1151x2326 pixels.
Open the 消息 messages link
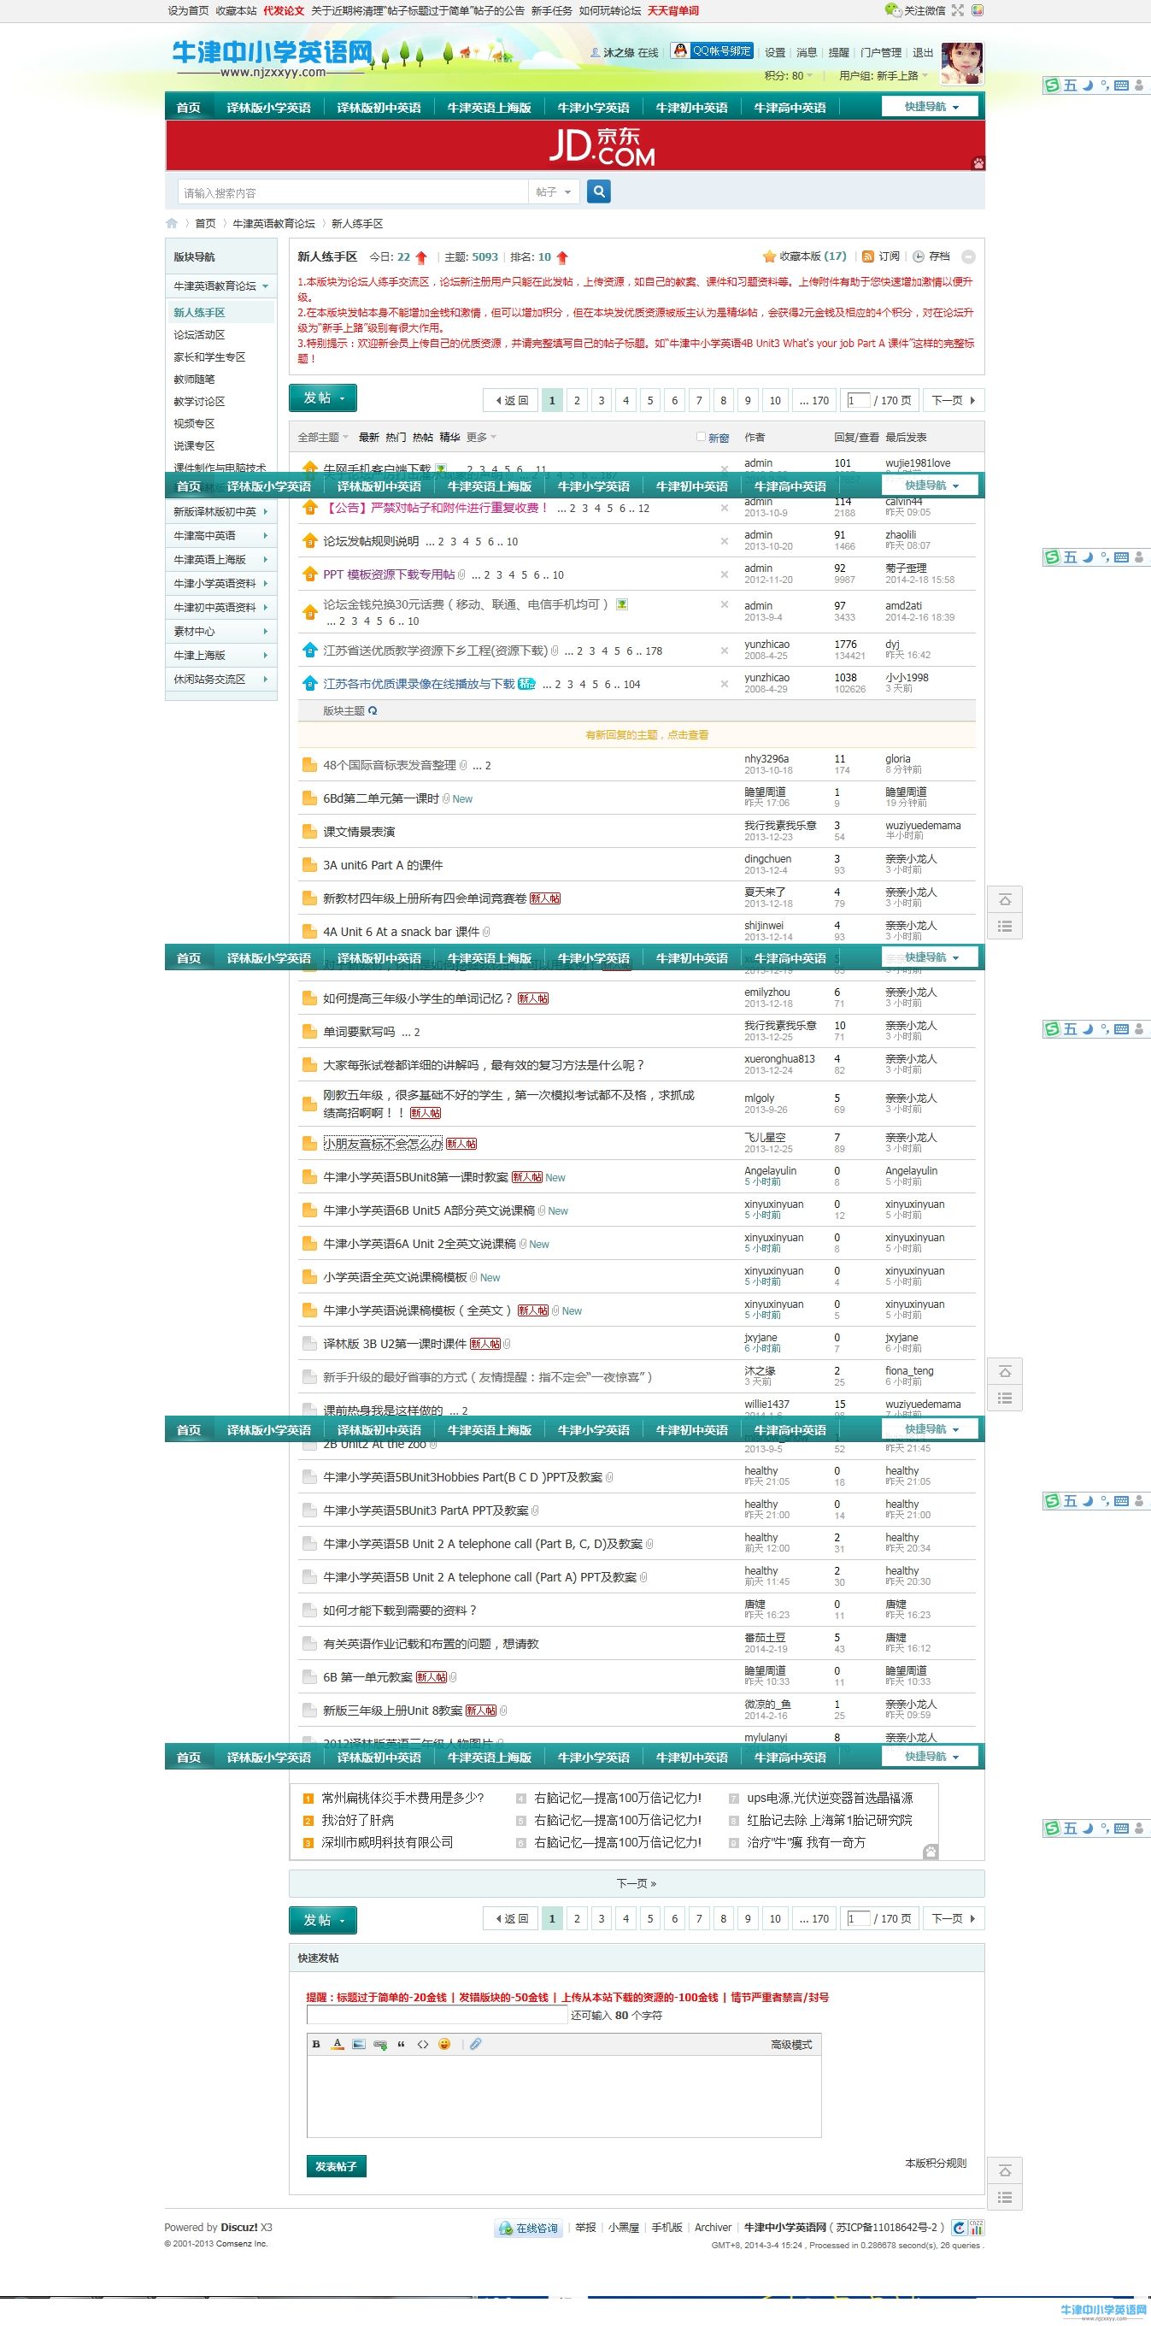tap(807, 52)
